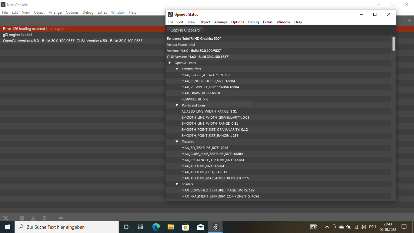Collapse the Points and Lines section

click(x=177, y=105)
